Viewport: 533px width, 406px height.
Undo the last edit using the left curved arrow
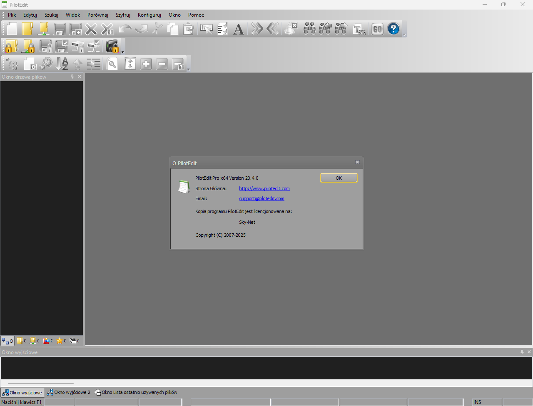(x=125, y=29)
